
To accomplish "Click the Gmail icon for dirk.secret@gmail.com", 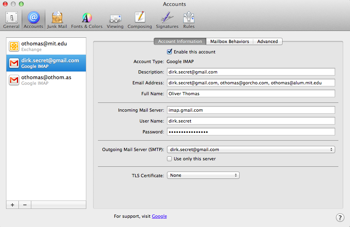I will coord(14,63).
